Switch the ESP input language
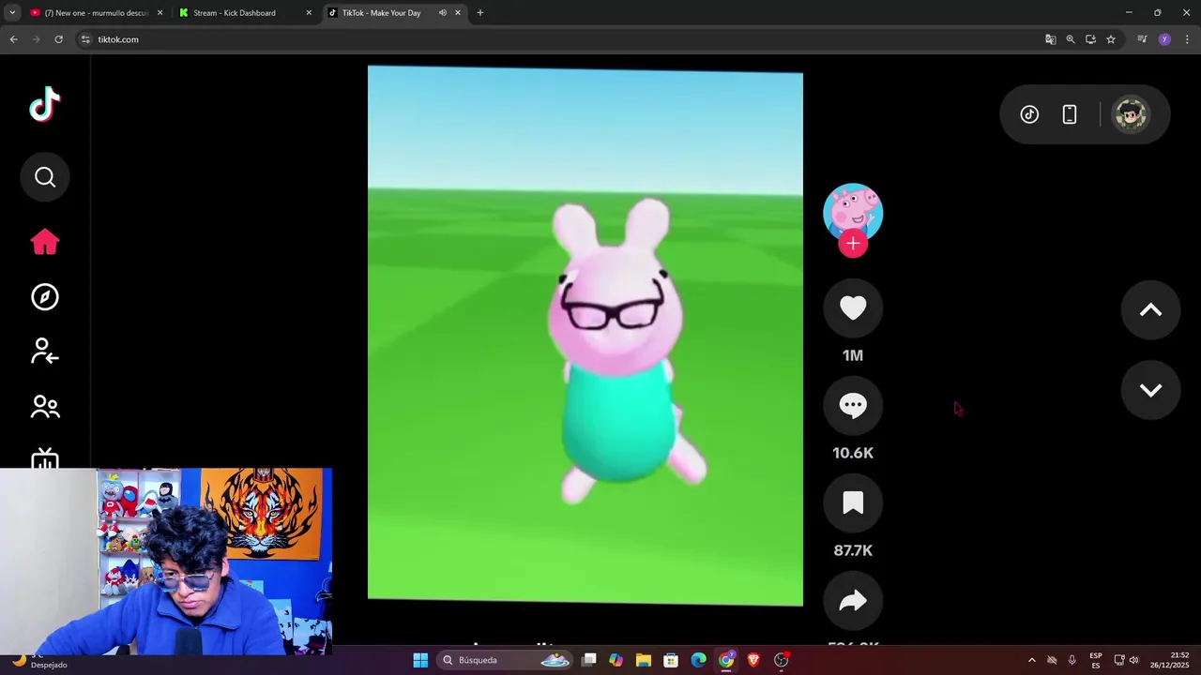The width and height of the screenshot is (1201, 675). pyautogui.click(x=1096, y=660)
